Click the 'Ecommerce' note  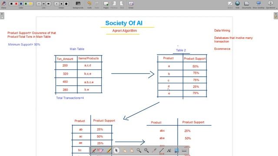pyautogui.click(x=222, y=49)
